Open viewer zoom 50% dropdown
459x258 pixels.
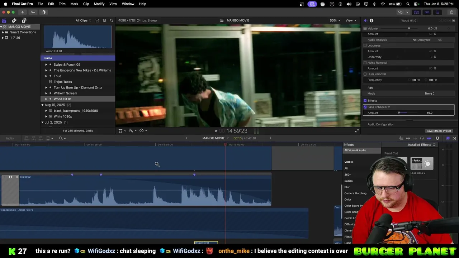(x=335, y=20)
